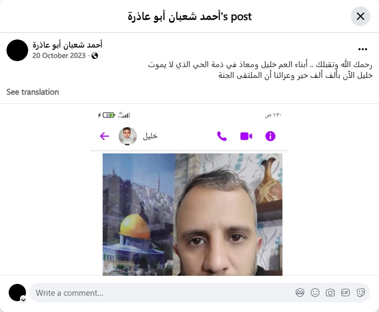Open author name أحمد شعبان أبو عاذرة
The height and width of the screenshot is (312, 379).
click(68, 45)
